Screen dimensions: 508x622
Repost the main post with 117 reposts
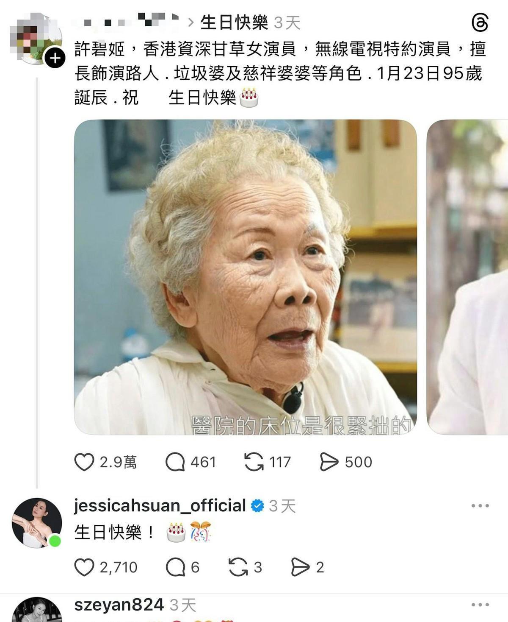click(254, 462)
